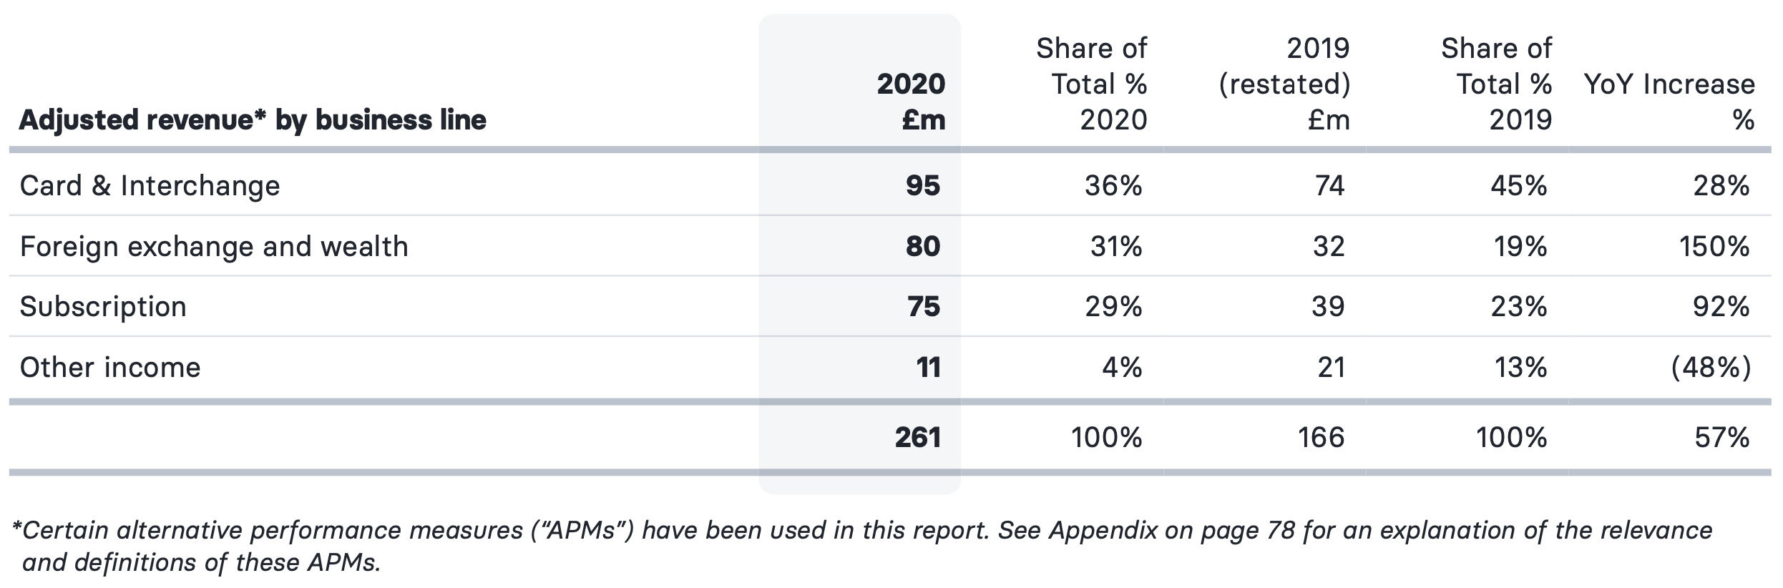Select the 'Other income' row label
This screenshot has height=588, width=1783.
110,368
